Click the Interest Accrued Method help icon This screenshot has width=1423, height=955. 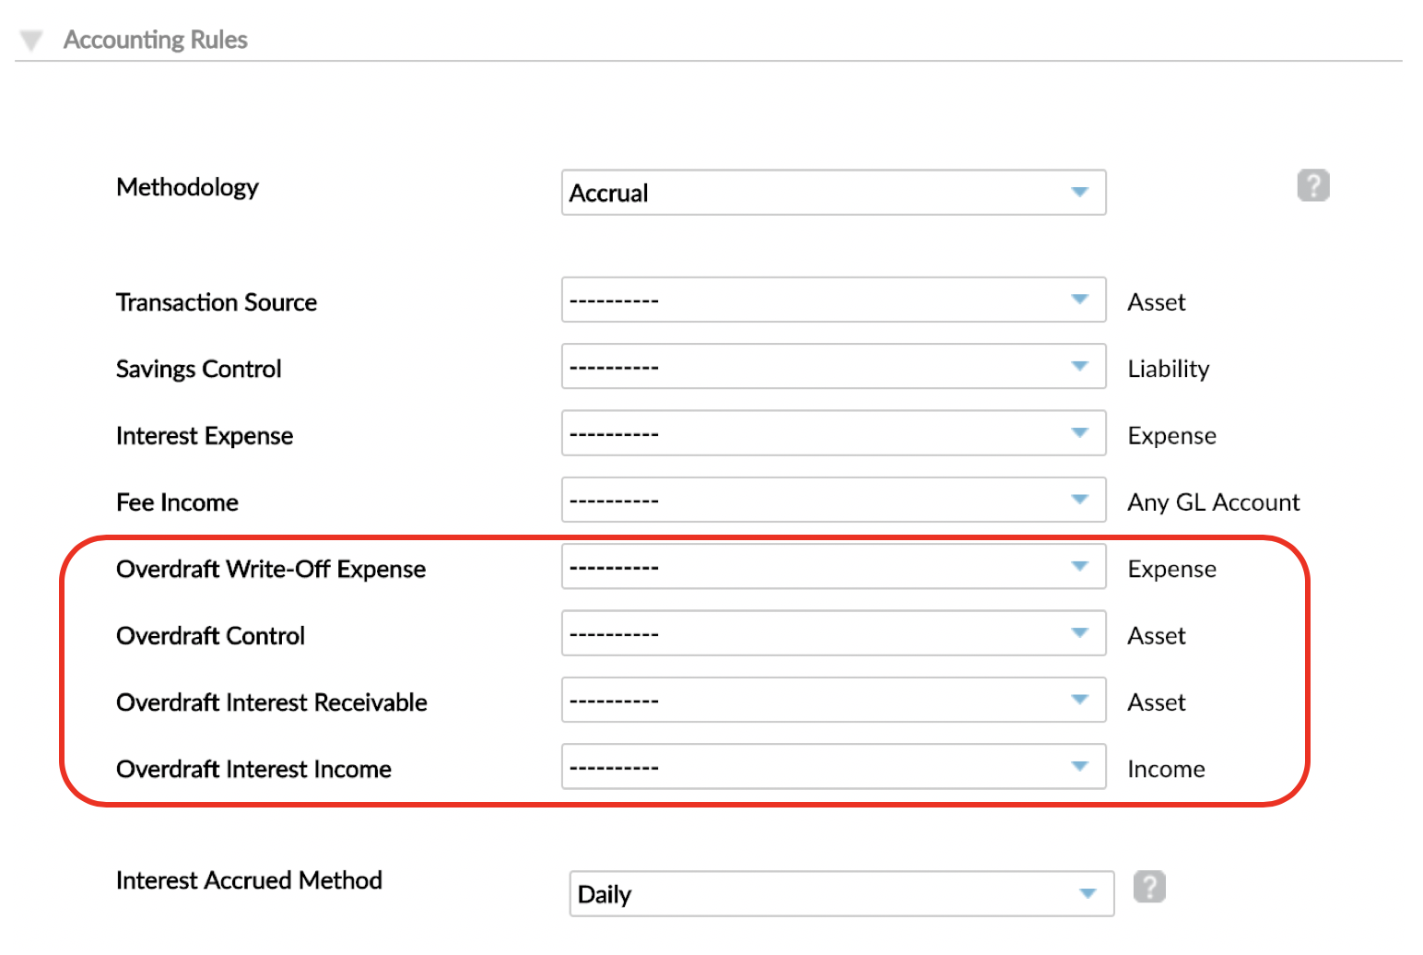pyautogui.click(x=1149, y=886)
